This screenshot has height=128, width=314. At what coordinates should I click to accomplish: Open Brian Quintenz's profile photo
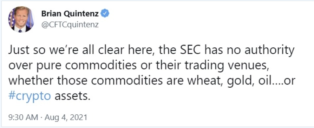click(21, 19)
